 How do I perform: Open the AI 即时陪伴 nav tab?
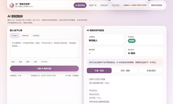pyautogui.click(x=80, y=5)
